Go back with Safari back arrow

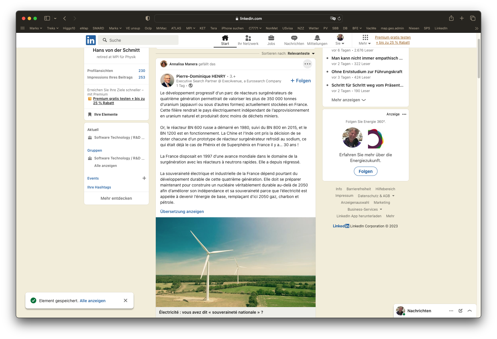point(65,18)
